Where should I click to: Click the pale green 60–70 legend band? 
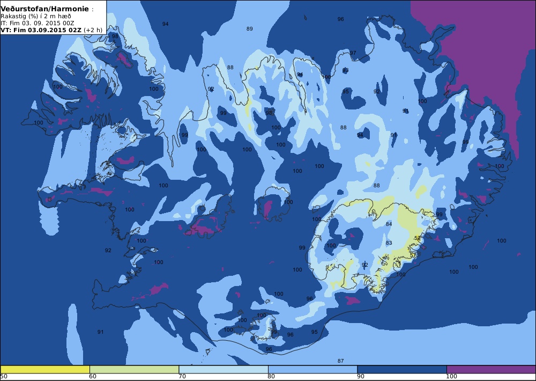point(134,369)
